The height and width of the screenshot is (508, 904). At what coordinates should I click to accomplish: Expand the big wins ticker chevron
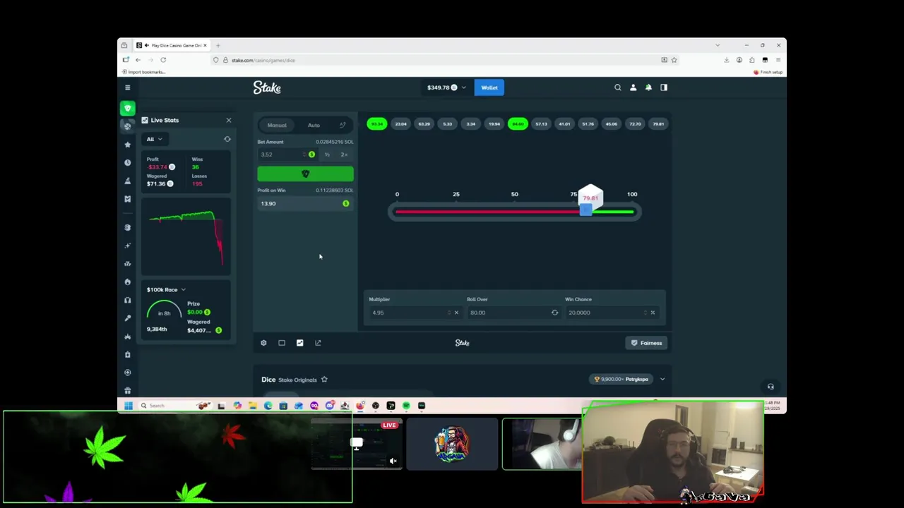pyautogui.click(x=662, y=380)
